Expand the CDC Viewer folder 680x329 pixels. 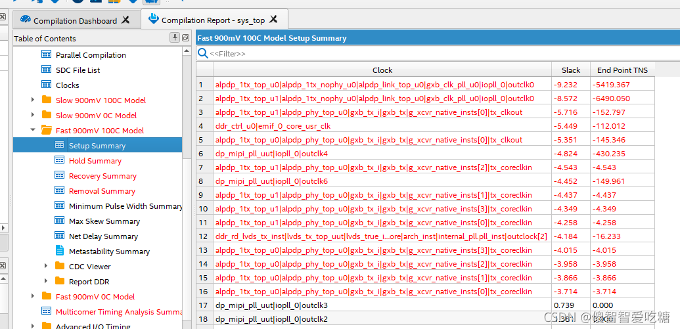tap(46, 266)
